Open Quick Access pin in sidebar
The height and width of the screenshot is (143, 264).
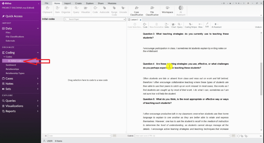(x=3, y=16)
